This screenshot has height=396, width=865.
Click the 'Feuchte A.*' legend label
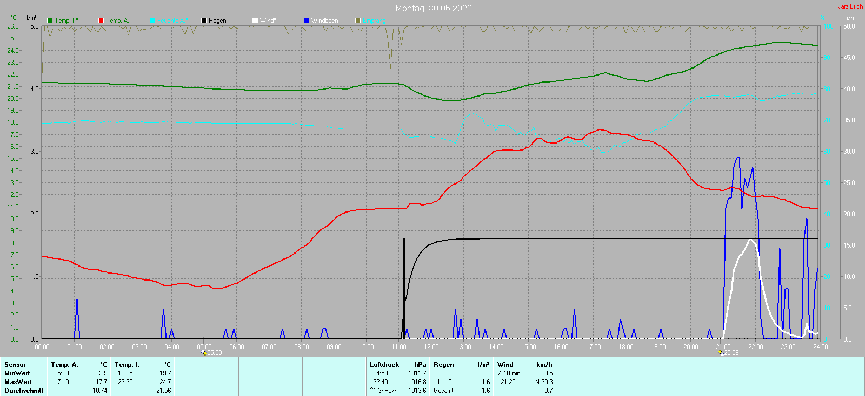[x=173, y=21]
